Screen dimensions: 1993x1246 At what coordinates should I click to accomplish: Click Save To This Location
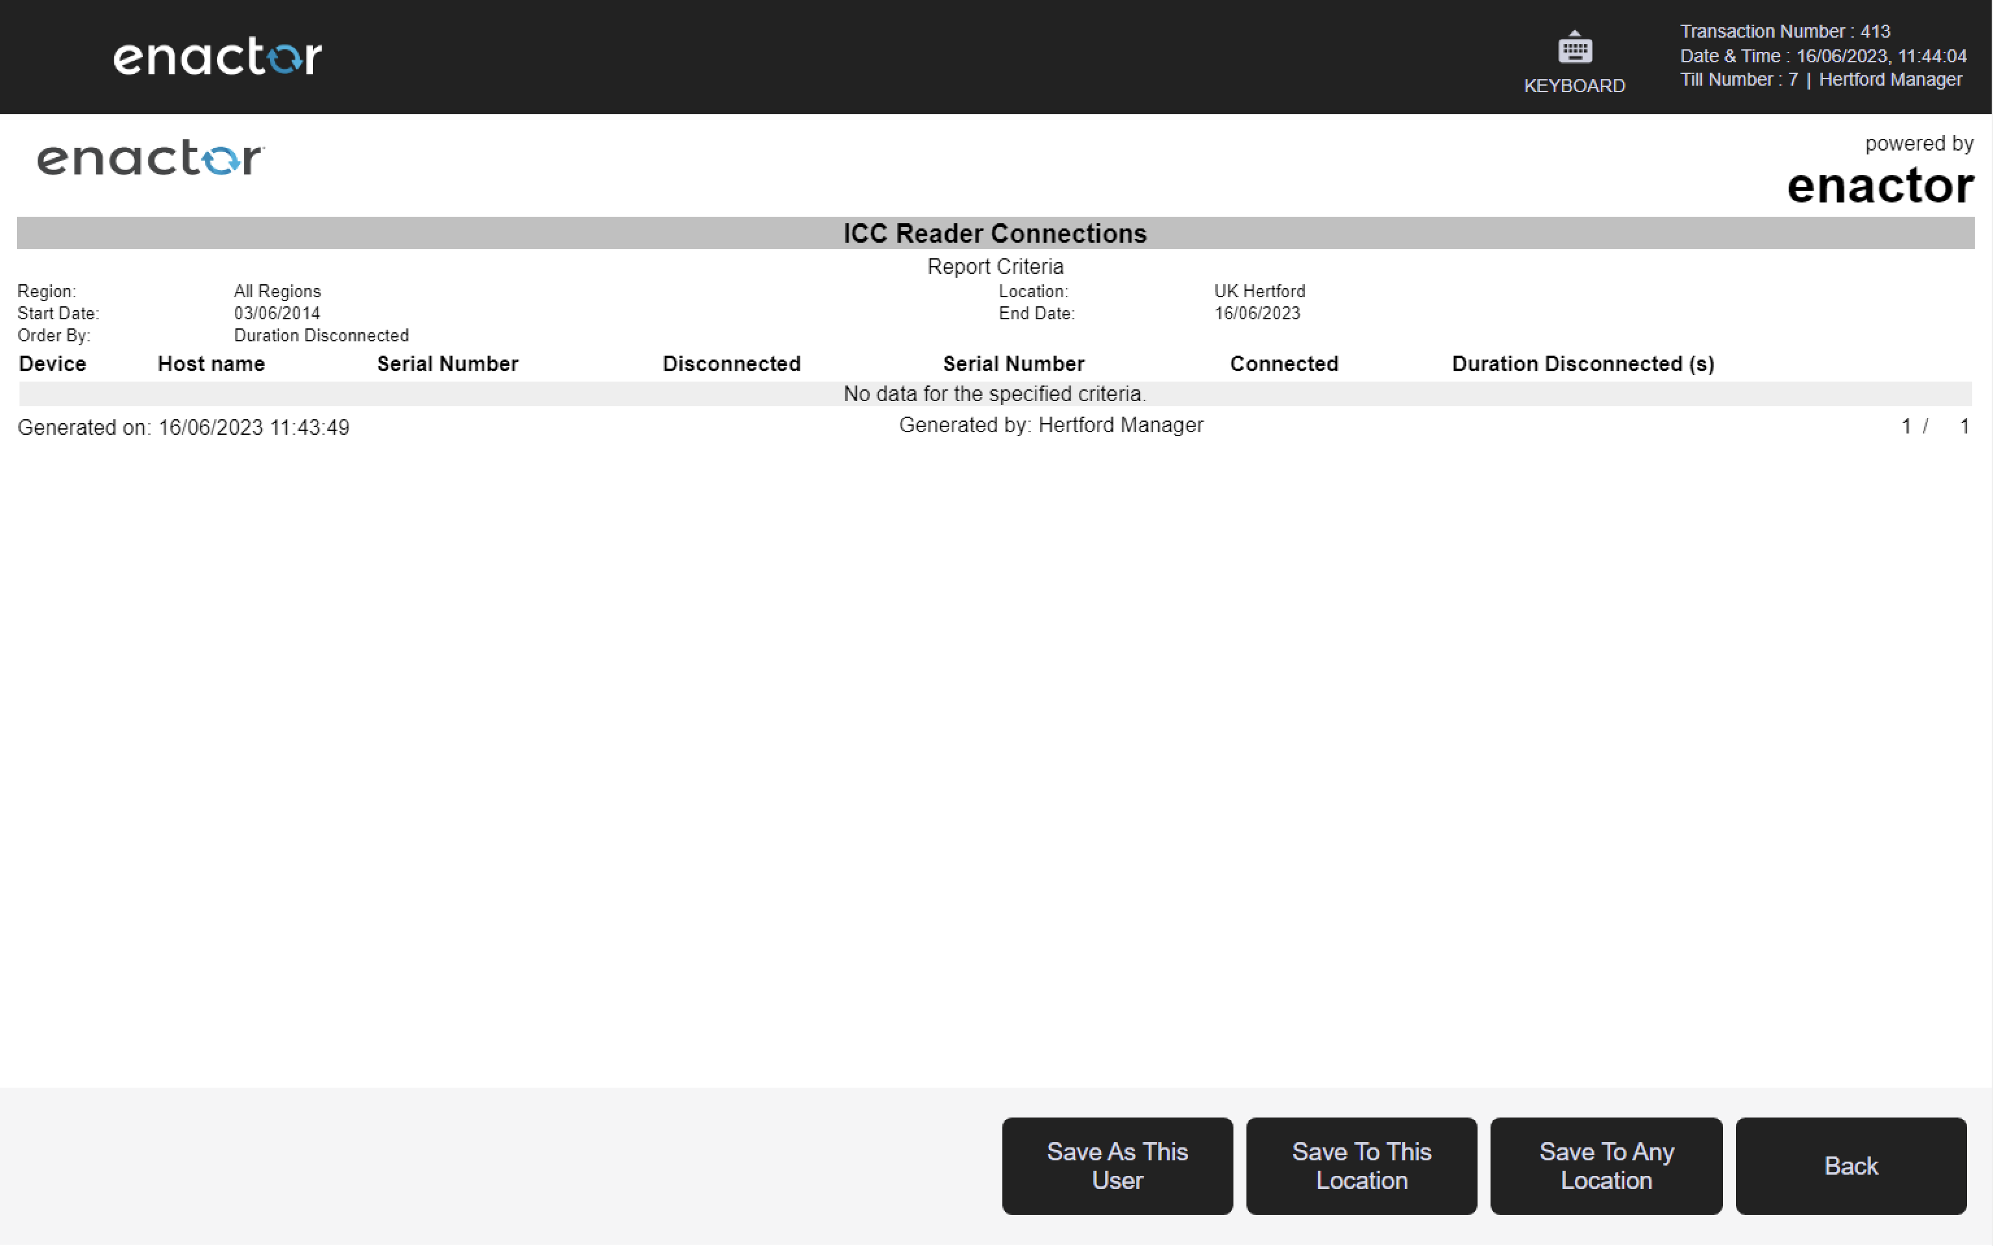(x=1361, y=1166)
